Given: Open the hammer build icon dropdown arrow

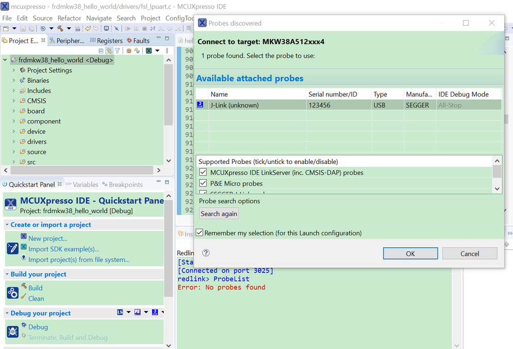Looking at the screenshot, I should (x=69, y=28).
